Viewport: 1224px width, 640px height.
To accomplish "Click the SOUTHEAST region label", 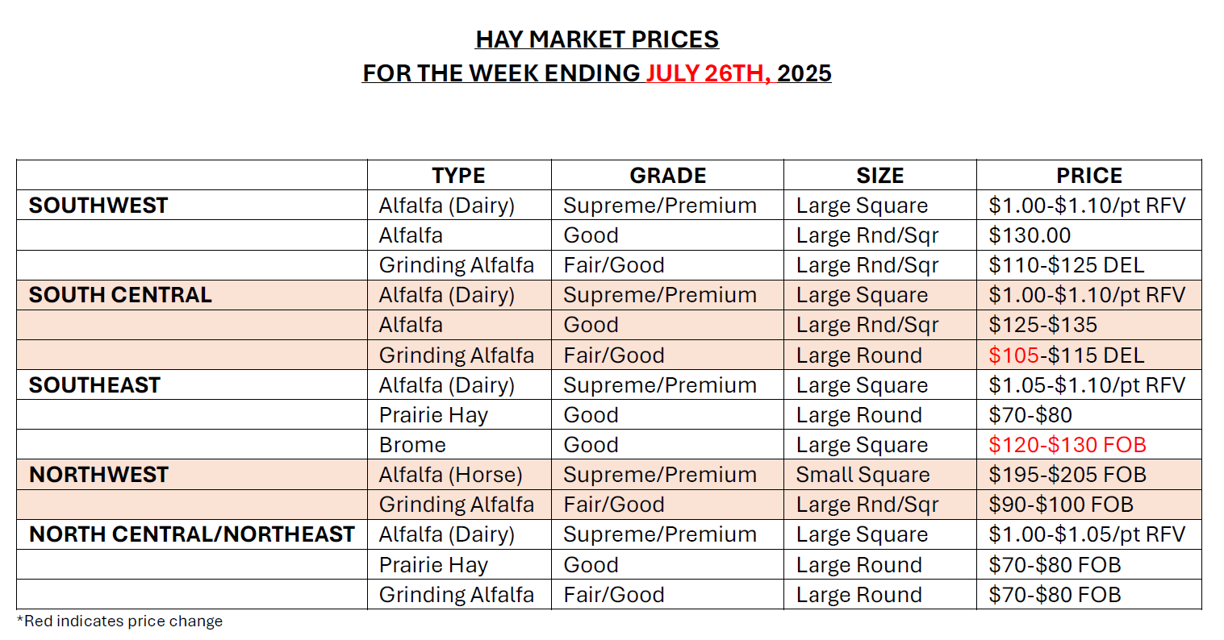I will click(x=94, y=385).
